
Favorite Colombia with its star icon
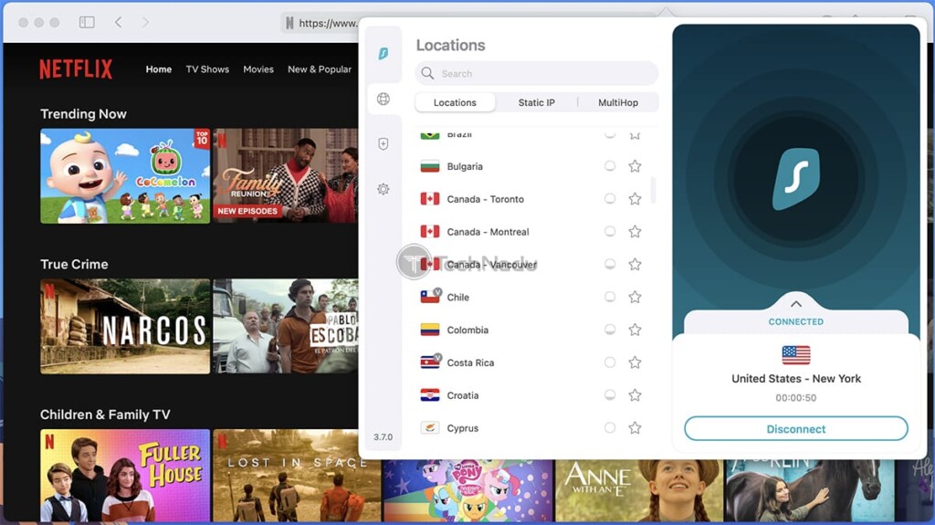click(x=636, y=330)
